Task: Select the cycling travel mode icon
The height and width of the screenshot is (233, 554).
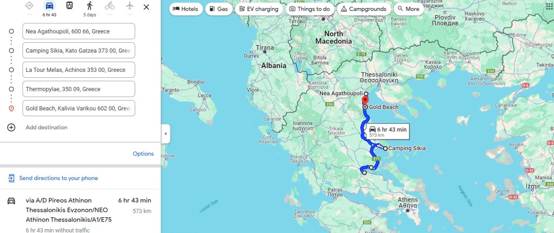Action: click(x=109, y=5)
